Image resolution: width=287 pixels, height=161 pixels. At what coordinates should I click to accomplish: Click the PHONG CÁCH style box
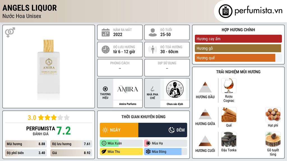(120, 68)
